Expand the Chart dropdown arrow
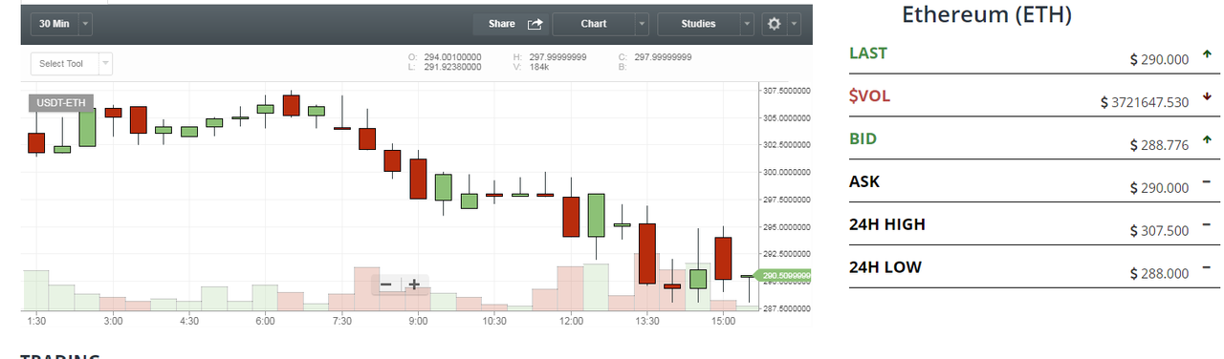Image resolution: width=1224 pixels, height=359 pixels. tap(642, 24)
